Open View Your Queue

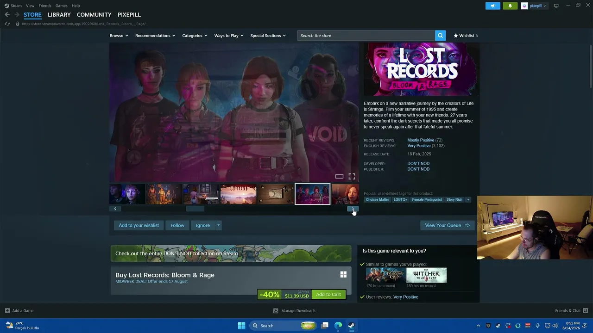click(x=448, y=225)
